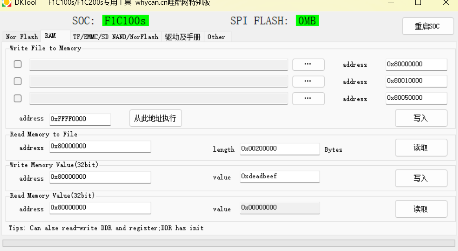
Task: Click the length field showing 0x00200000
Action: tap(280, 148)
